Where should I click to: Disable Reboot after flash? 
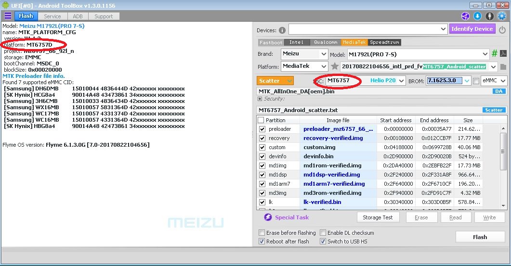262,241
